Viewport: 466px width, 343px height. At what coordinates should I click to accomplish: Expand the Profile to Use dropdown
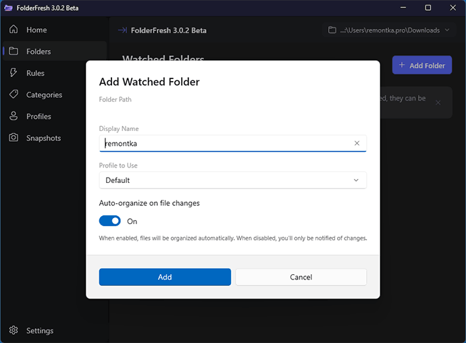pos(233,180)
